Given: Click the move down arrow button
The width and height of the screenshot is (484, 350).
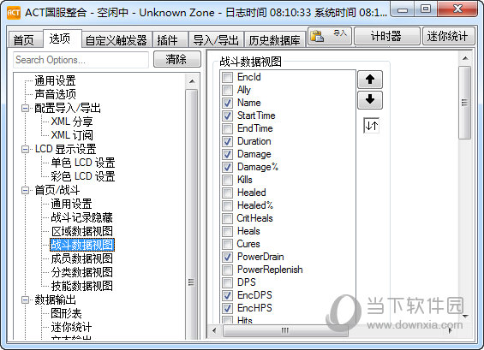Looking at the screenshot, I should pyautogui.click(x=370, y=99).
